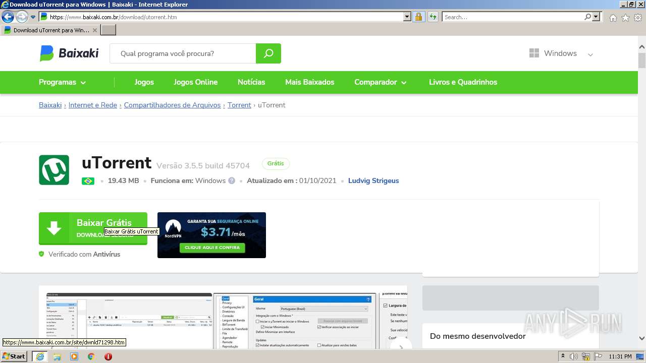
Task: Open Livros e Quadrinhos menu item
Action: pyautogui.click(x=463, y=82)
